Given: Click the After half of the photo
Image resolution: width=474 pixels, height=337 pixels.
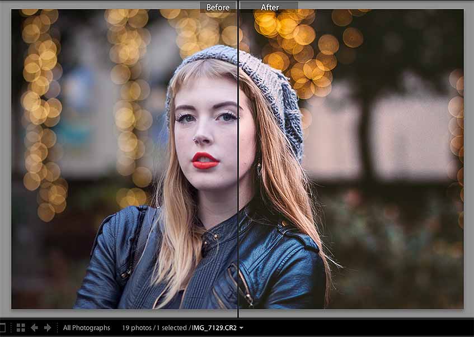Looking at the screenshot, I should (351, 159).
